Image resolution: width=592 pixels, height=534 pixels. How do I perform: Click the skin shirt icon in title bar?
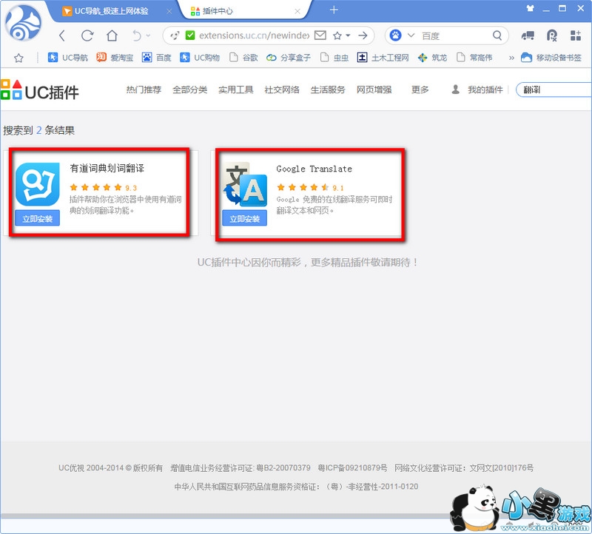[531, 8]
